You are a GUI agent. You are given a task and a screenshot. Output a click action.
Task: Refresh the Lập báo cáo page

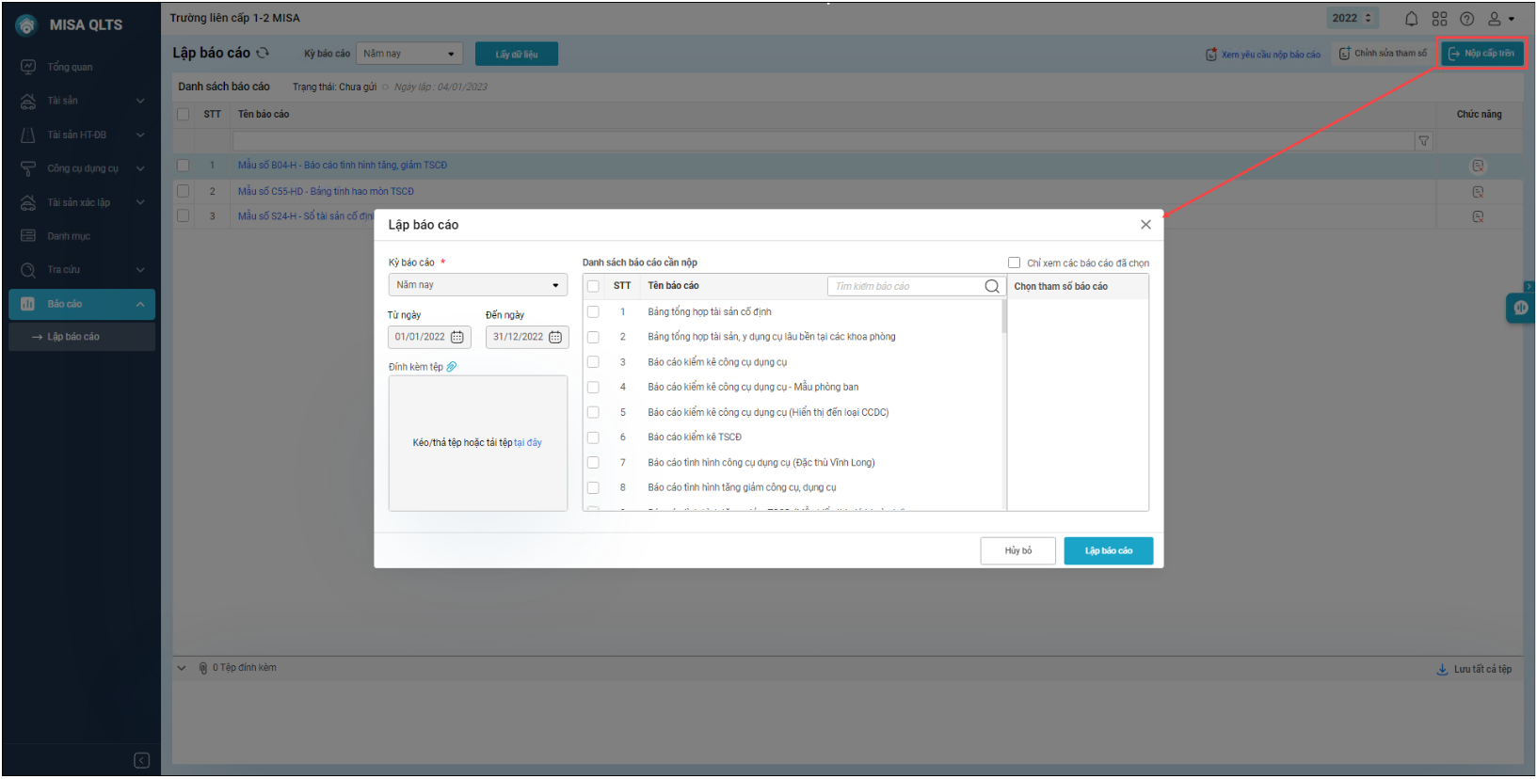pos(263,53)
